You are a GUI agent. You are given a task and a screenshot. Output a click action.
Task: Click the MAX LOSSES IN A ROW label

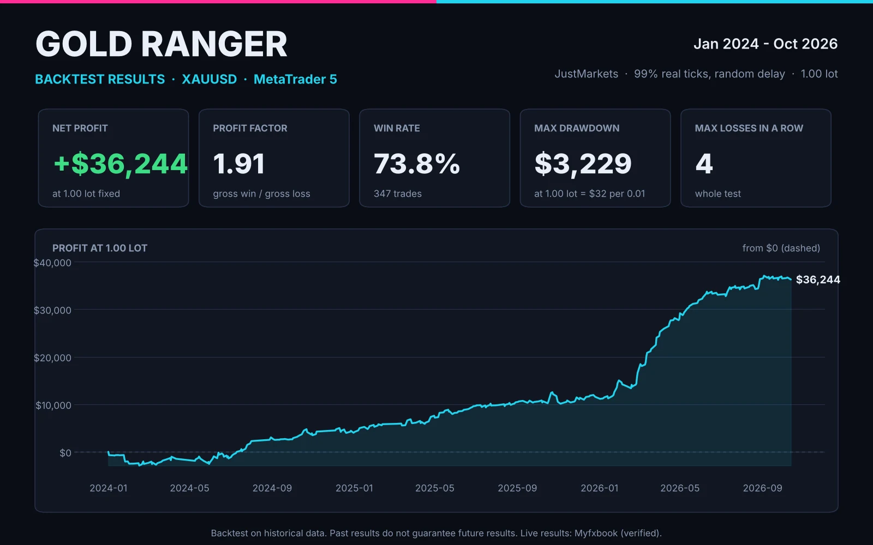749,128
